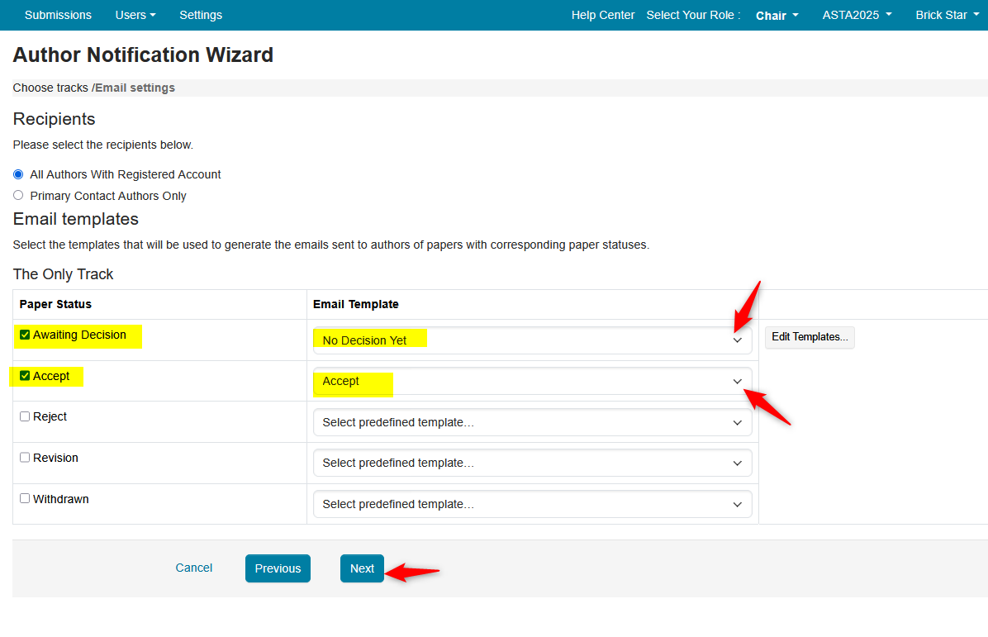Enable the Reject paper status

coord(24,416)
